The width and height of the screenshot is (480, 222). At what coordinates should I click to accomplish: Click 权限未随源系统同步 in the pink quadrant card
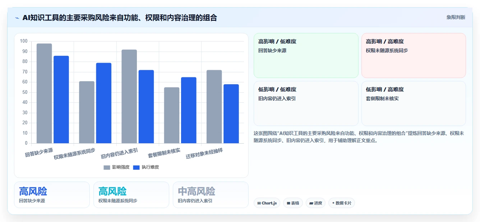coord(387,50)
